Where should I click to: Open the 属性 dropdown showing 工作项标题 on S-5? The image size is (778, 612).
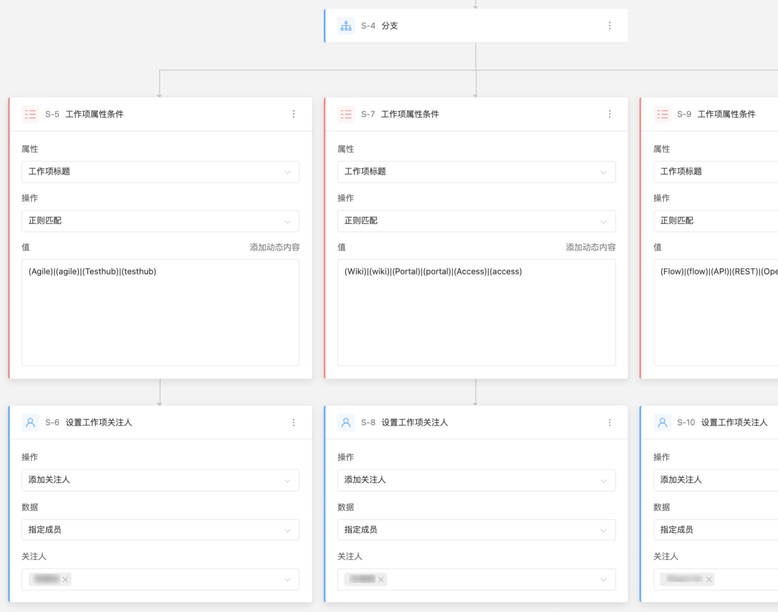coord(159,172)
